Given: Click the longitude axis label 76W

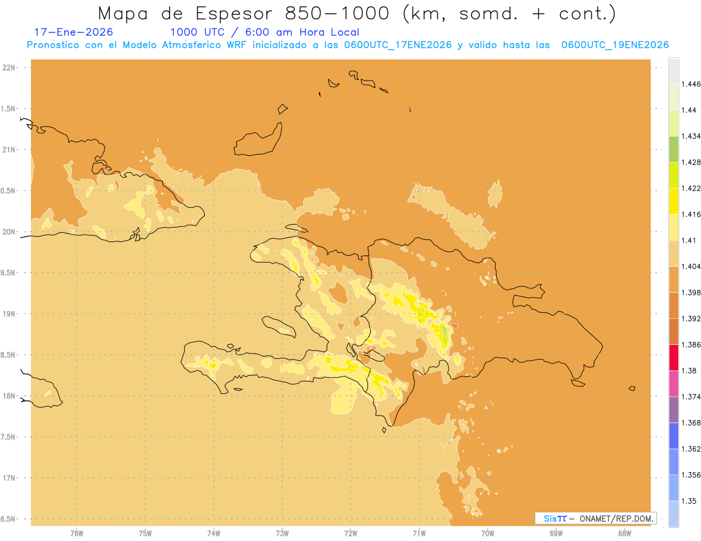Looking at the screenshot, I should (x=77, y=533).
